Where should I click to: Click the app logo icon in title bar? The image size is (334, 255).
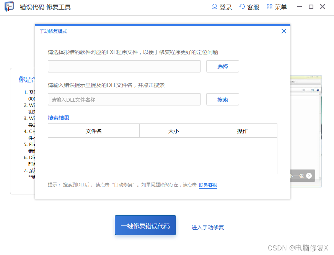(x=9, y=7)
